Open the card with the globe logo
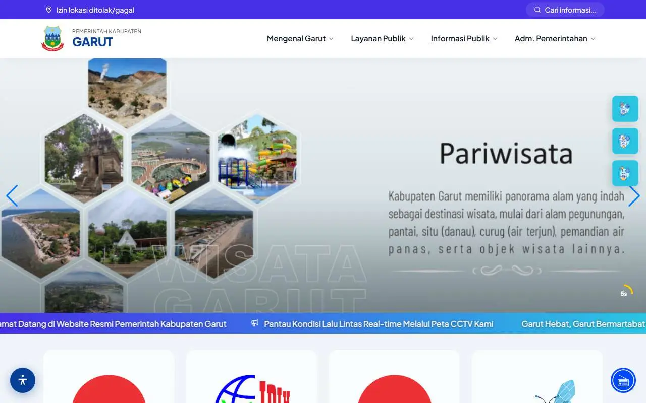 251,377
